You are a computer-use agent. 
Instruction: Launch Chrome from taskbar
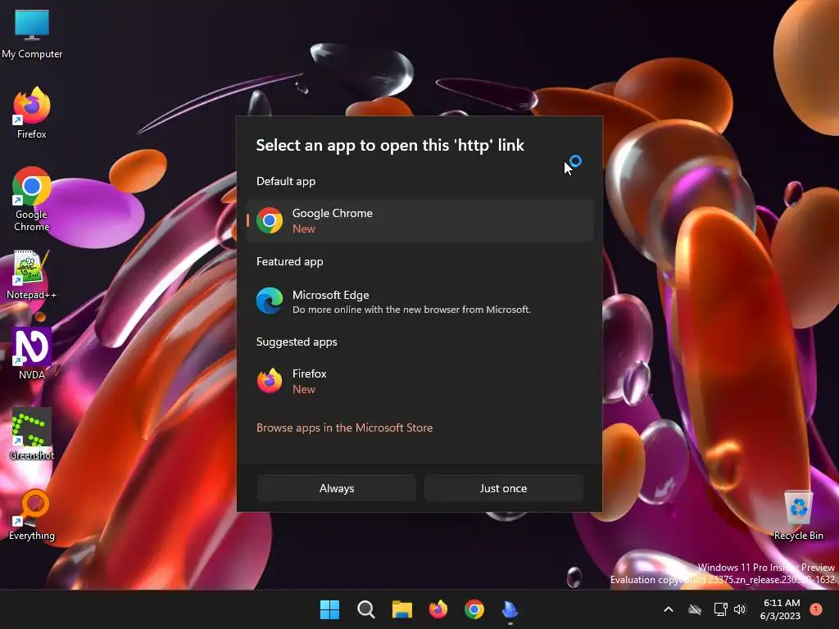pyautogui.click(x=474, y=609)
